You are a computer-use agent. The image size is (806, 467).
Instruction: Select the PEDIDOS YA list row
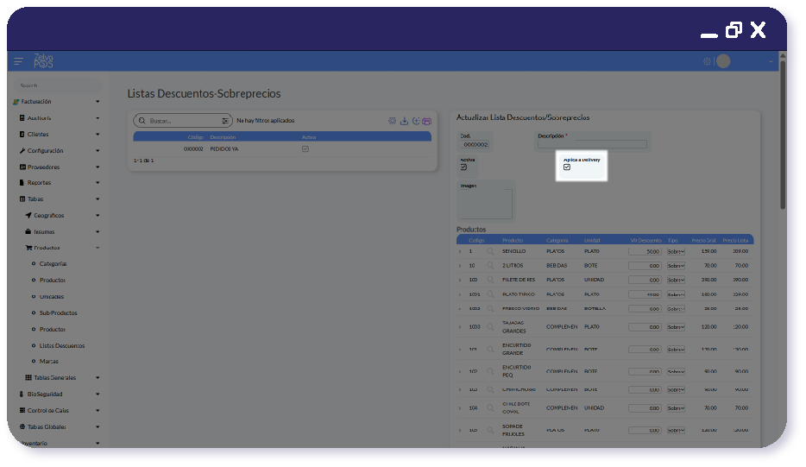pos(282,149)
